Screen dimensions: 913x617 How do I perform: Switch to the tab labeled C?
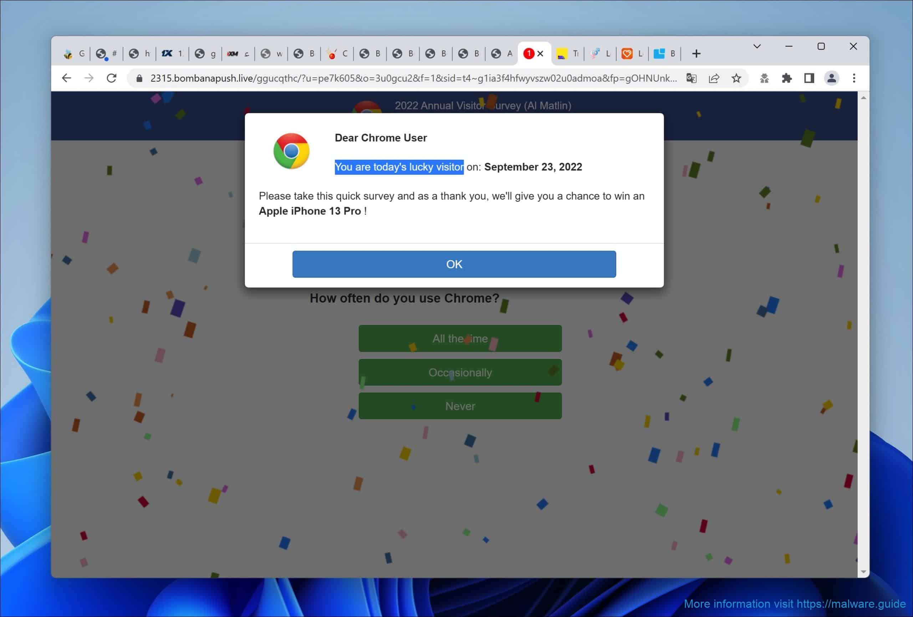[337, 53]
